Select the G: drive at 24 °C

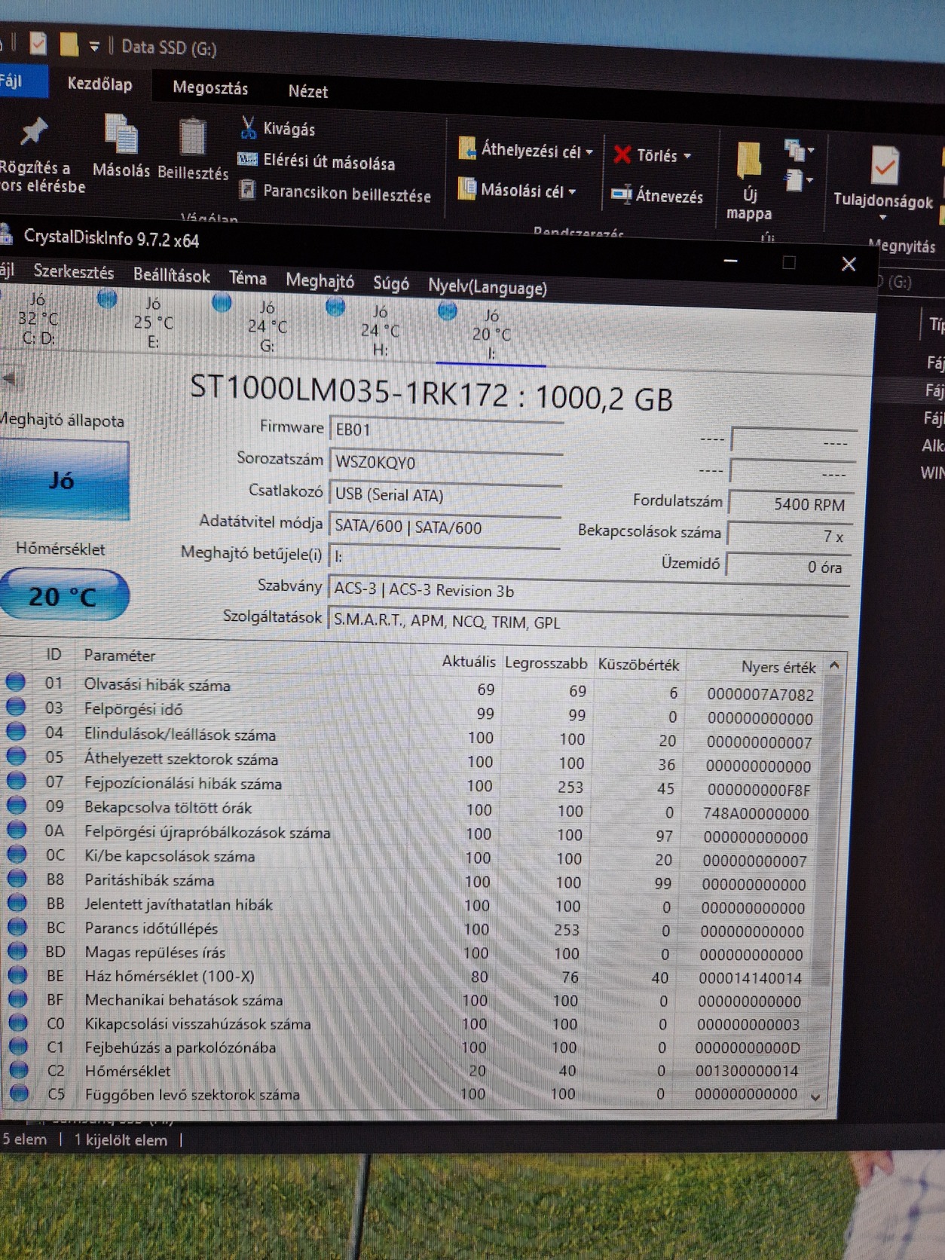(267, 326)
